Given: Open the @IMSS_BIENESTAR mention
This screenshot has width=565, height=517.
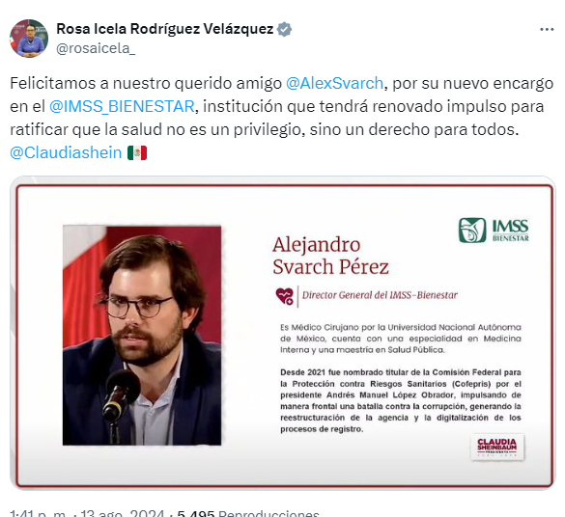Looking at the screenshot, I should pyautogui.click(x=122, y=106).
